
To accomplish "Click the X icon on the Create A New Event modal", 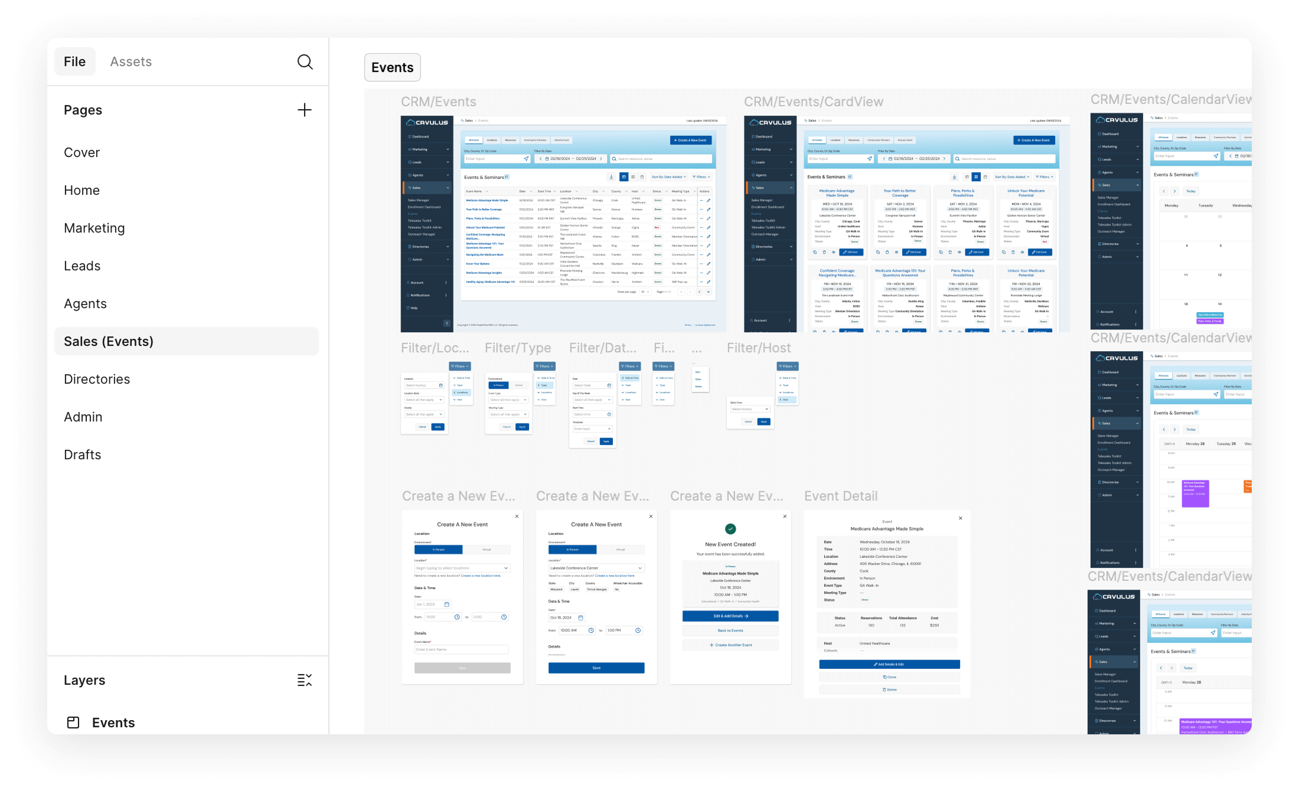I will (517, 516).
